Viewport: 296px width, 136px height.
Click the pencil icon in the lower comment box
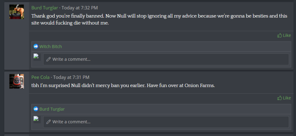pyautogui.click(x=48, y=122)
